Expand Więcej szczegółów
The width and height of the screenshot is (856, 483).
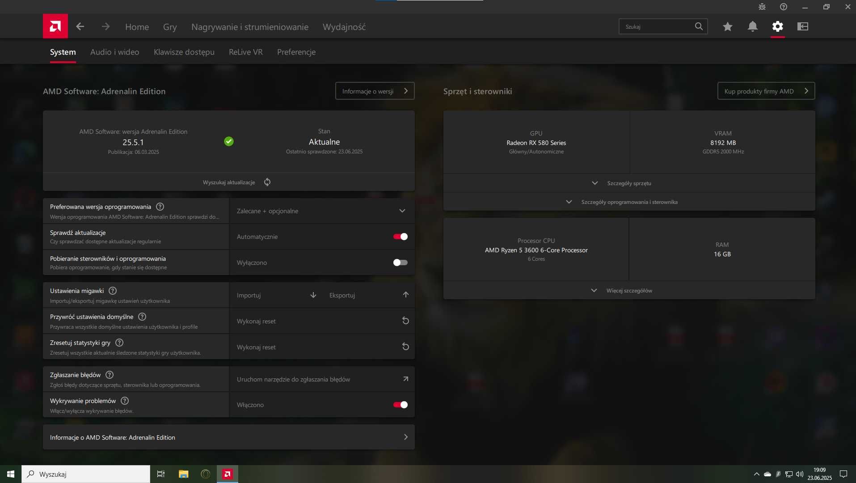(x=629, y=291)
